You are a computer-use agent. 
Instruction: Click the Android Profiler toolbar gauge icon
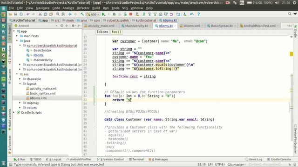(192, 14)
